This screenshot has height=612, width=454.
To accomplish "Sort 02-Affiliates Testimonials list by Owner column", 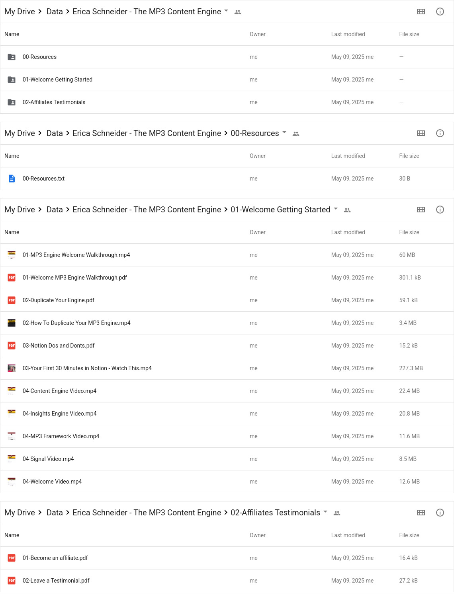I will pyautogui.click(x=258, y=535).
